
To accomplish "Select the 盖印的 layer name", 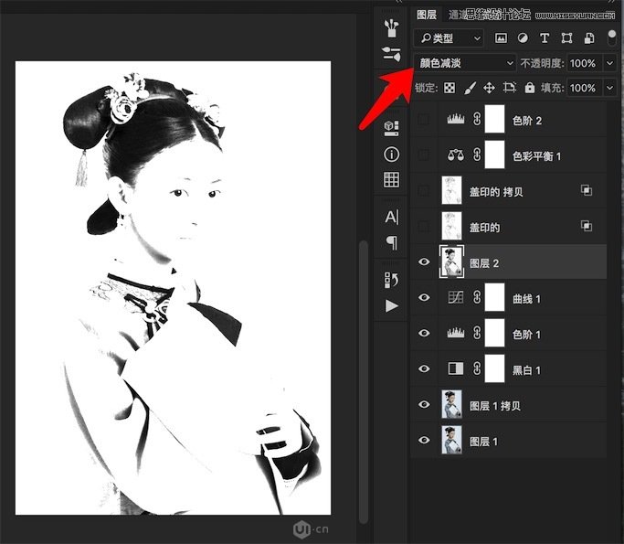I will [x=484, y=228].
